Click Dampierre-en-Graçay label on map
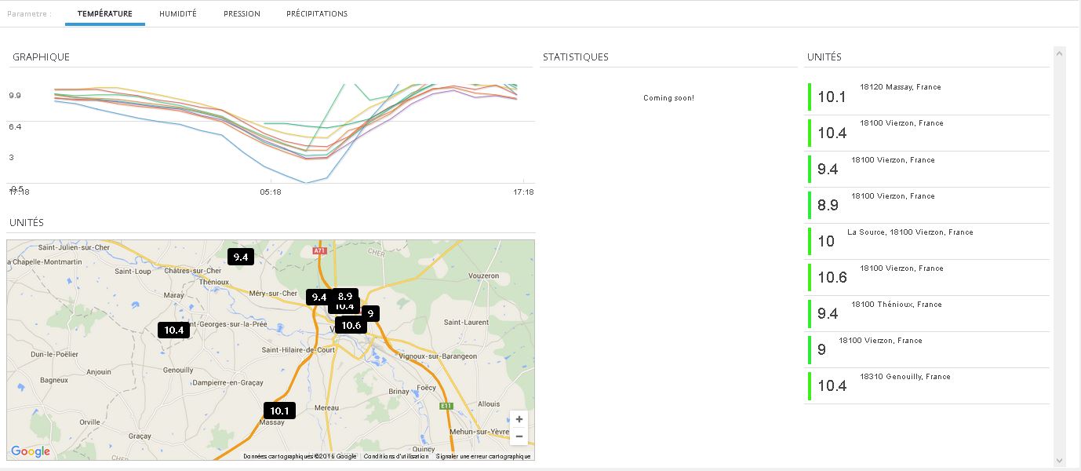The width and height of the screenshot is (1081, 471). (x=229, y=382)
